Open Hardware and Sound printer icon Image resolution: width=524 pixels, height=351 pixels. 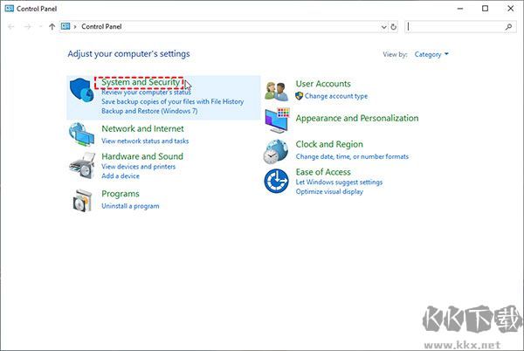click(82, 166)
